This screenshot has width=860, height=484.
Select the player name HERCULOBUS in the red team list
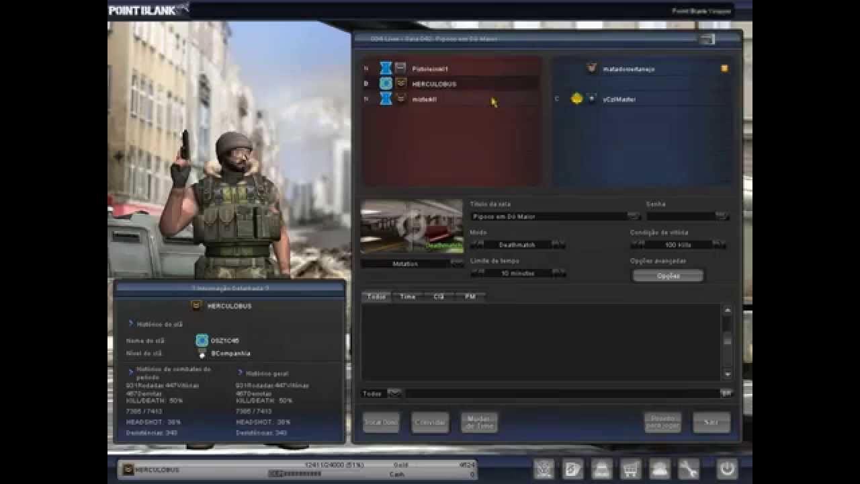point(434,84)
